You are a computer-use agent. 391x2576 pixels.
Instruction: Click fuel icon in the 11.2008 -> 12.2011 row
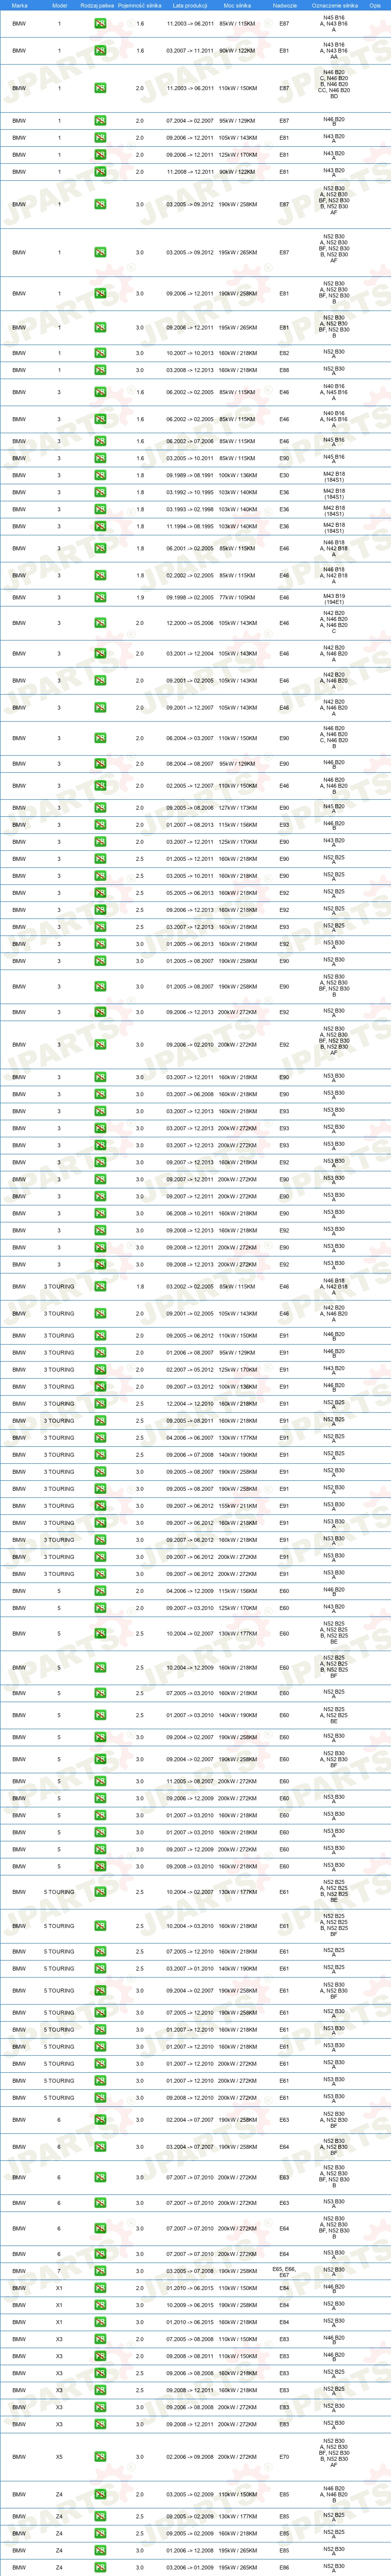99,172
